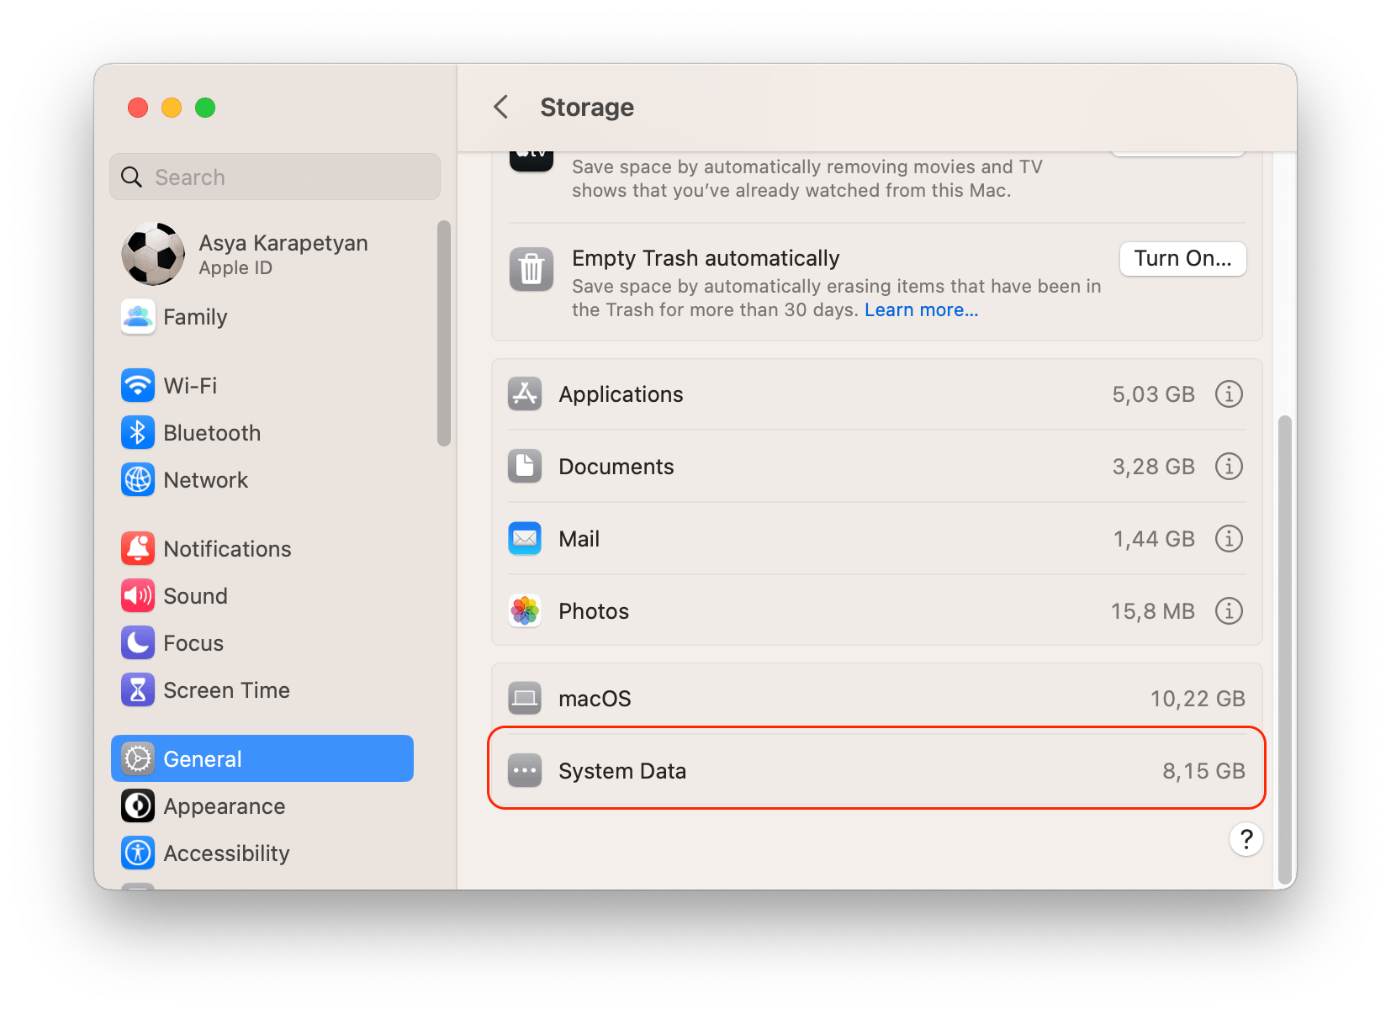The height and width of the screenshot is (1014, 1391).
Task: Select the System Data row
Action: (875, 770)
